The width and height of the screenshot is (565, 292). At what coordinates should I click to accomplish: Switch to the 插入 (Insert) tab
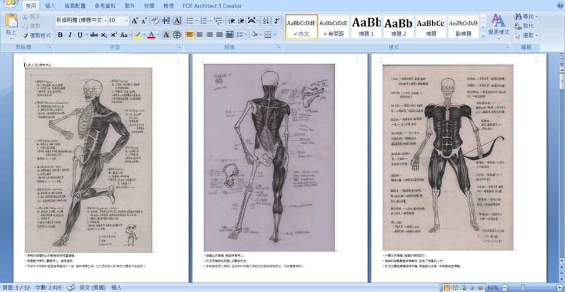click(x=51, y=6)
